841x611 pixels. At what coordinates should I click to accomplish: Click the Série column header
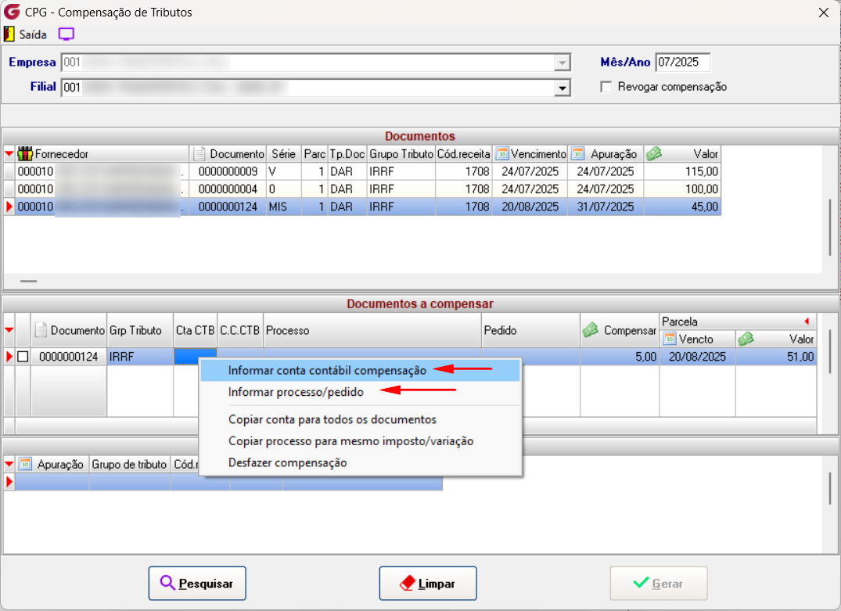tap(284, 154)
